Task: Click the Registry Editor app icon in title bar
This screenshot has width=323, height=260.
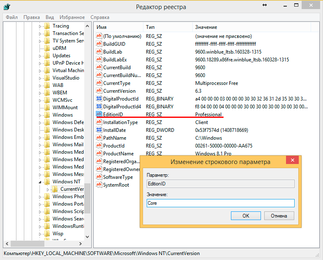Action: [x=7, y=7]
